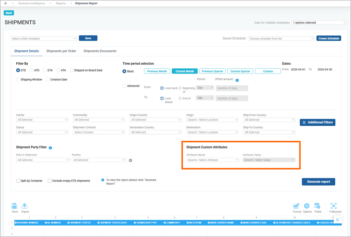Enable Split by Container checkbox
Image resolution: width=351 pixels, height=237 pixels.
tap(18, 181)
